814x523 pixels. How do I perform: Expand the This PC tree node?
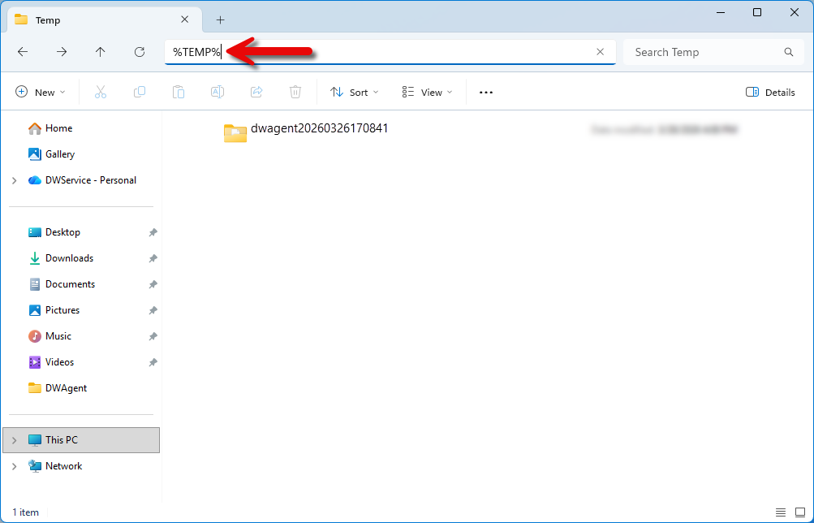[x=15, y=440]
